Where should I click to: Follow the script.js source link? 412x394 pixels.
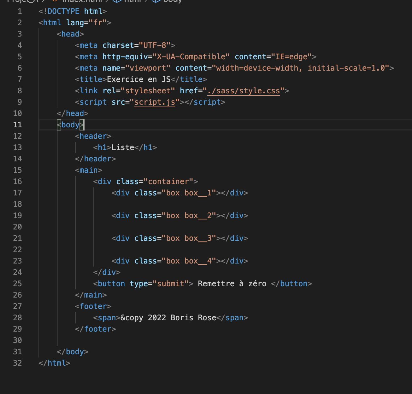click(154, 102)
